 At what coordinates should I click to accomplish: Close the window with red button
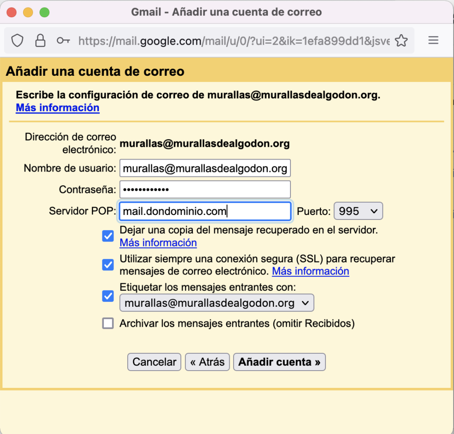[12, 12]
